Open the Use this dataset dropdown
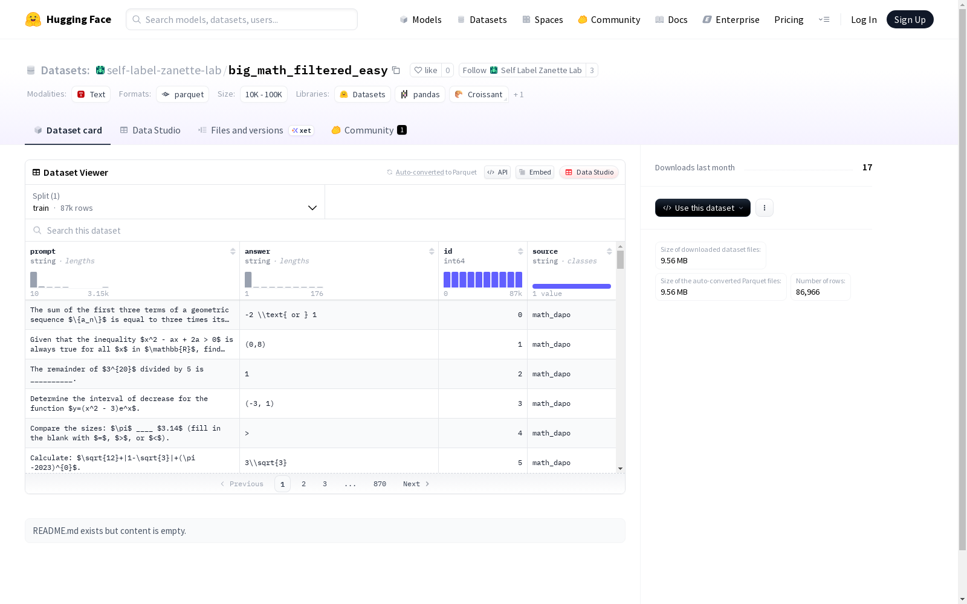The image size is (967, 604). tap(703, 208)
